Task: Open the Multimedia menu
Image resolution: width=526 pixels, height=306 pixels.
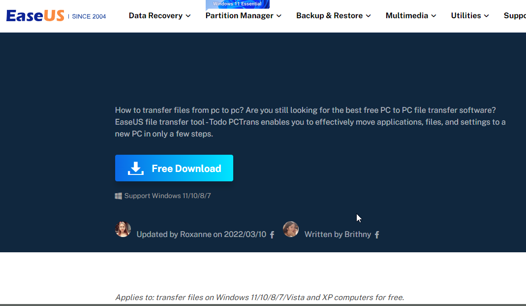Action: click(411, 16)
